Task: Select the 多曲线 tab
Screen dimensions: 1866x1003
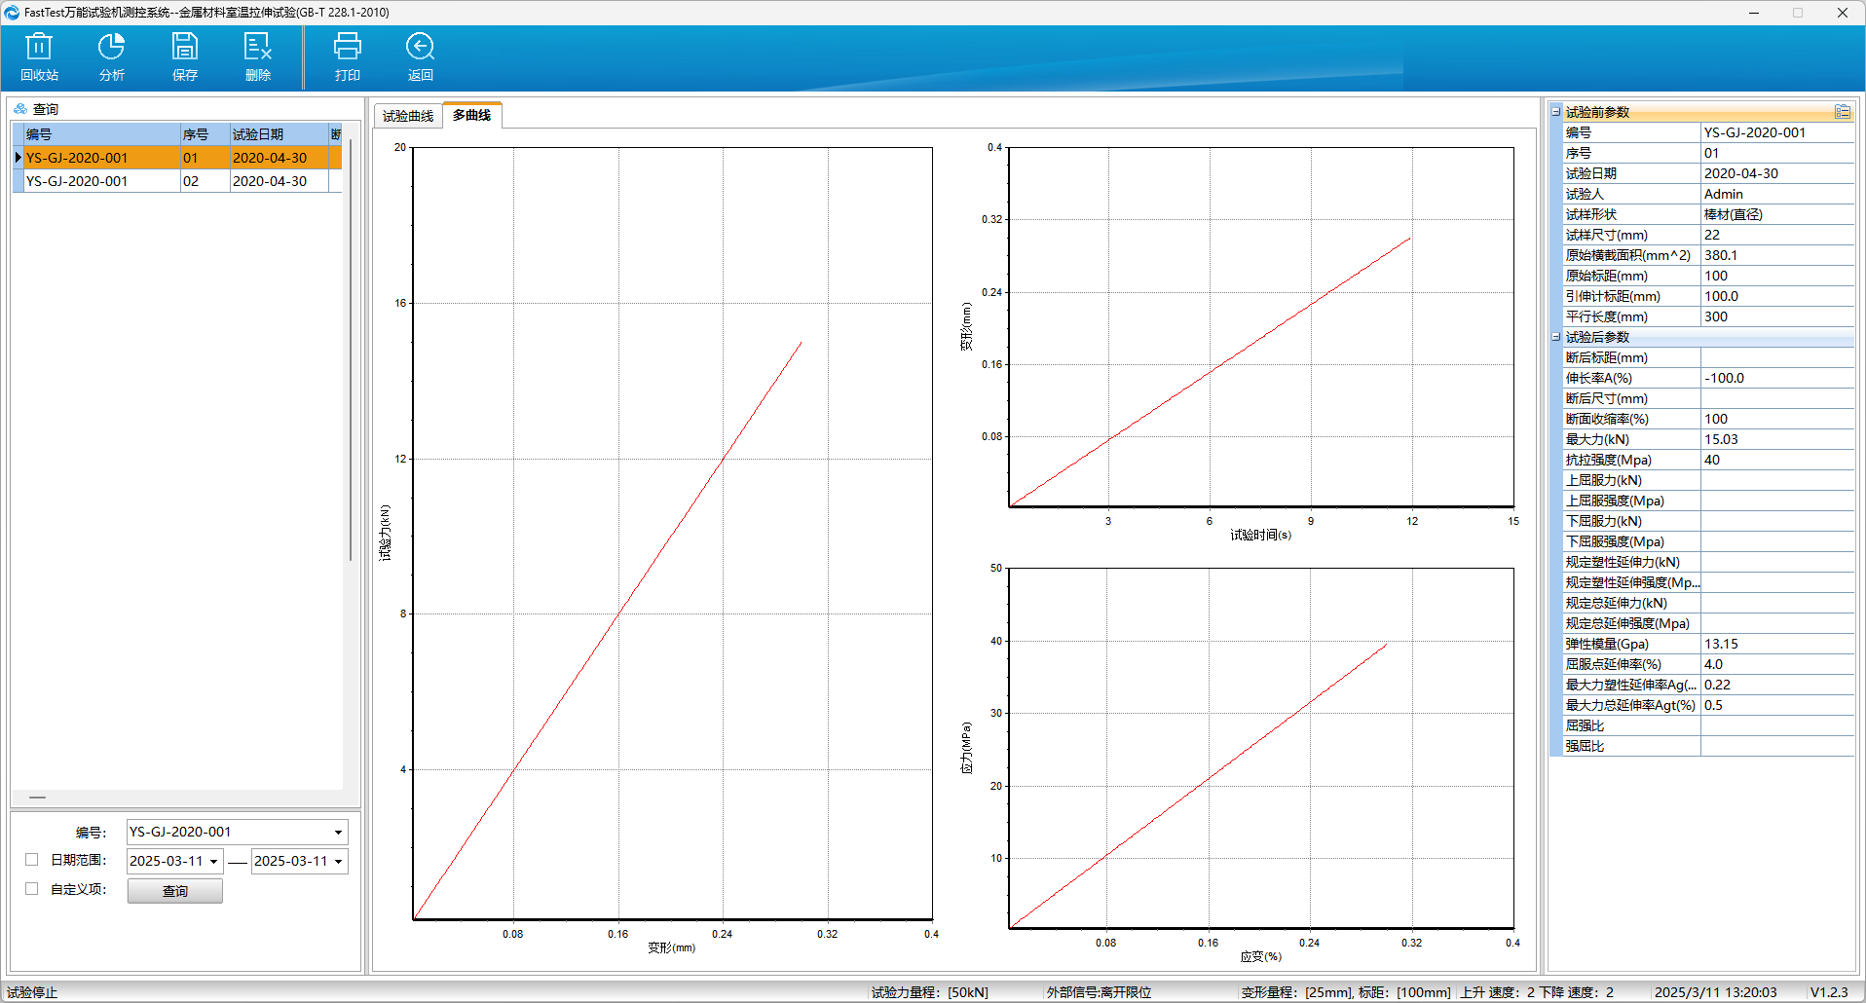Action: 472,115
